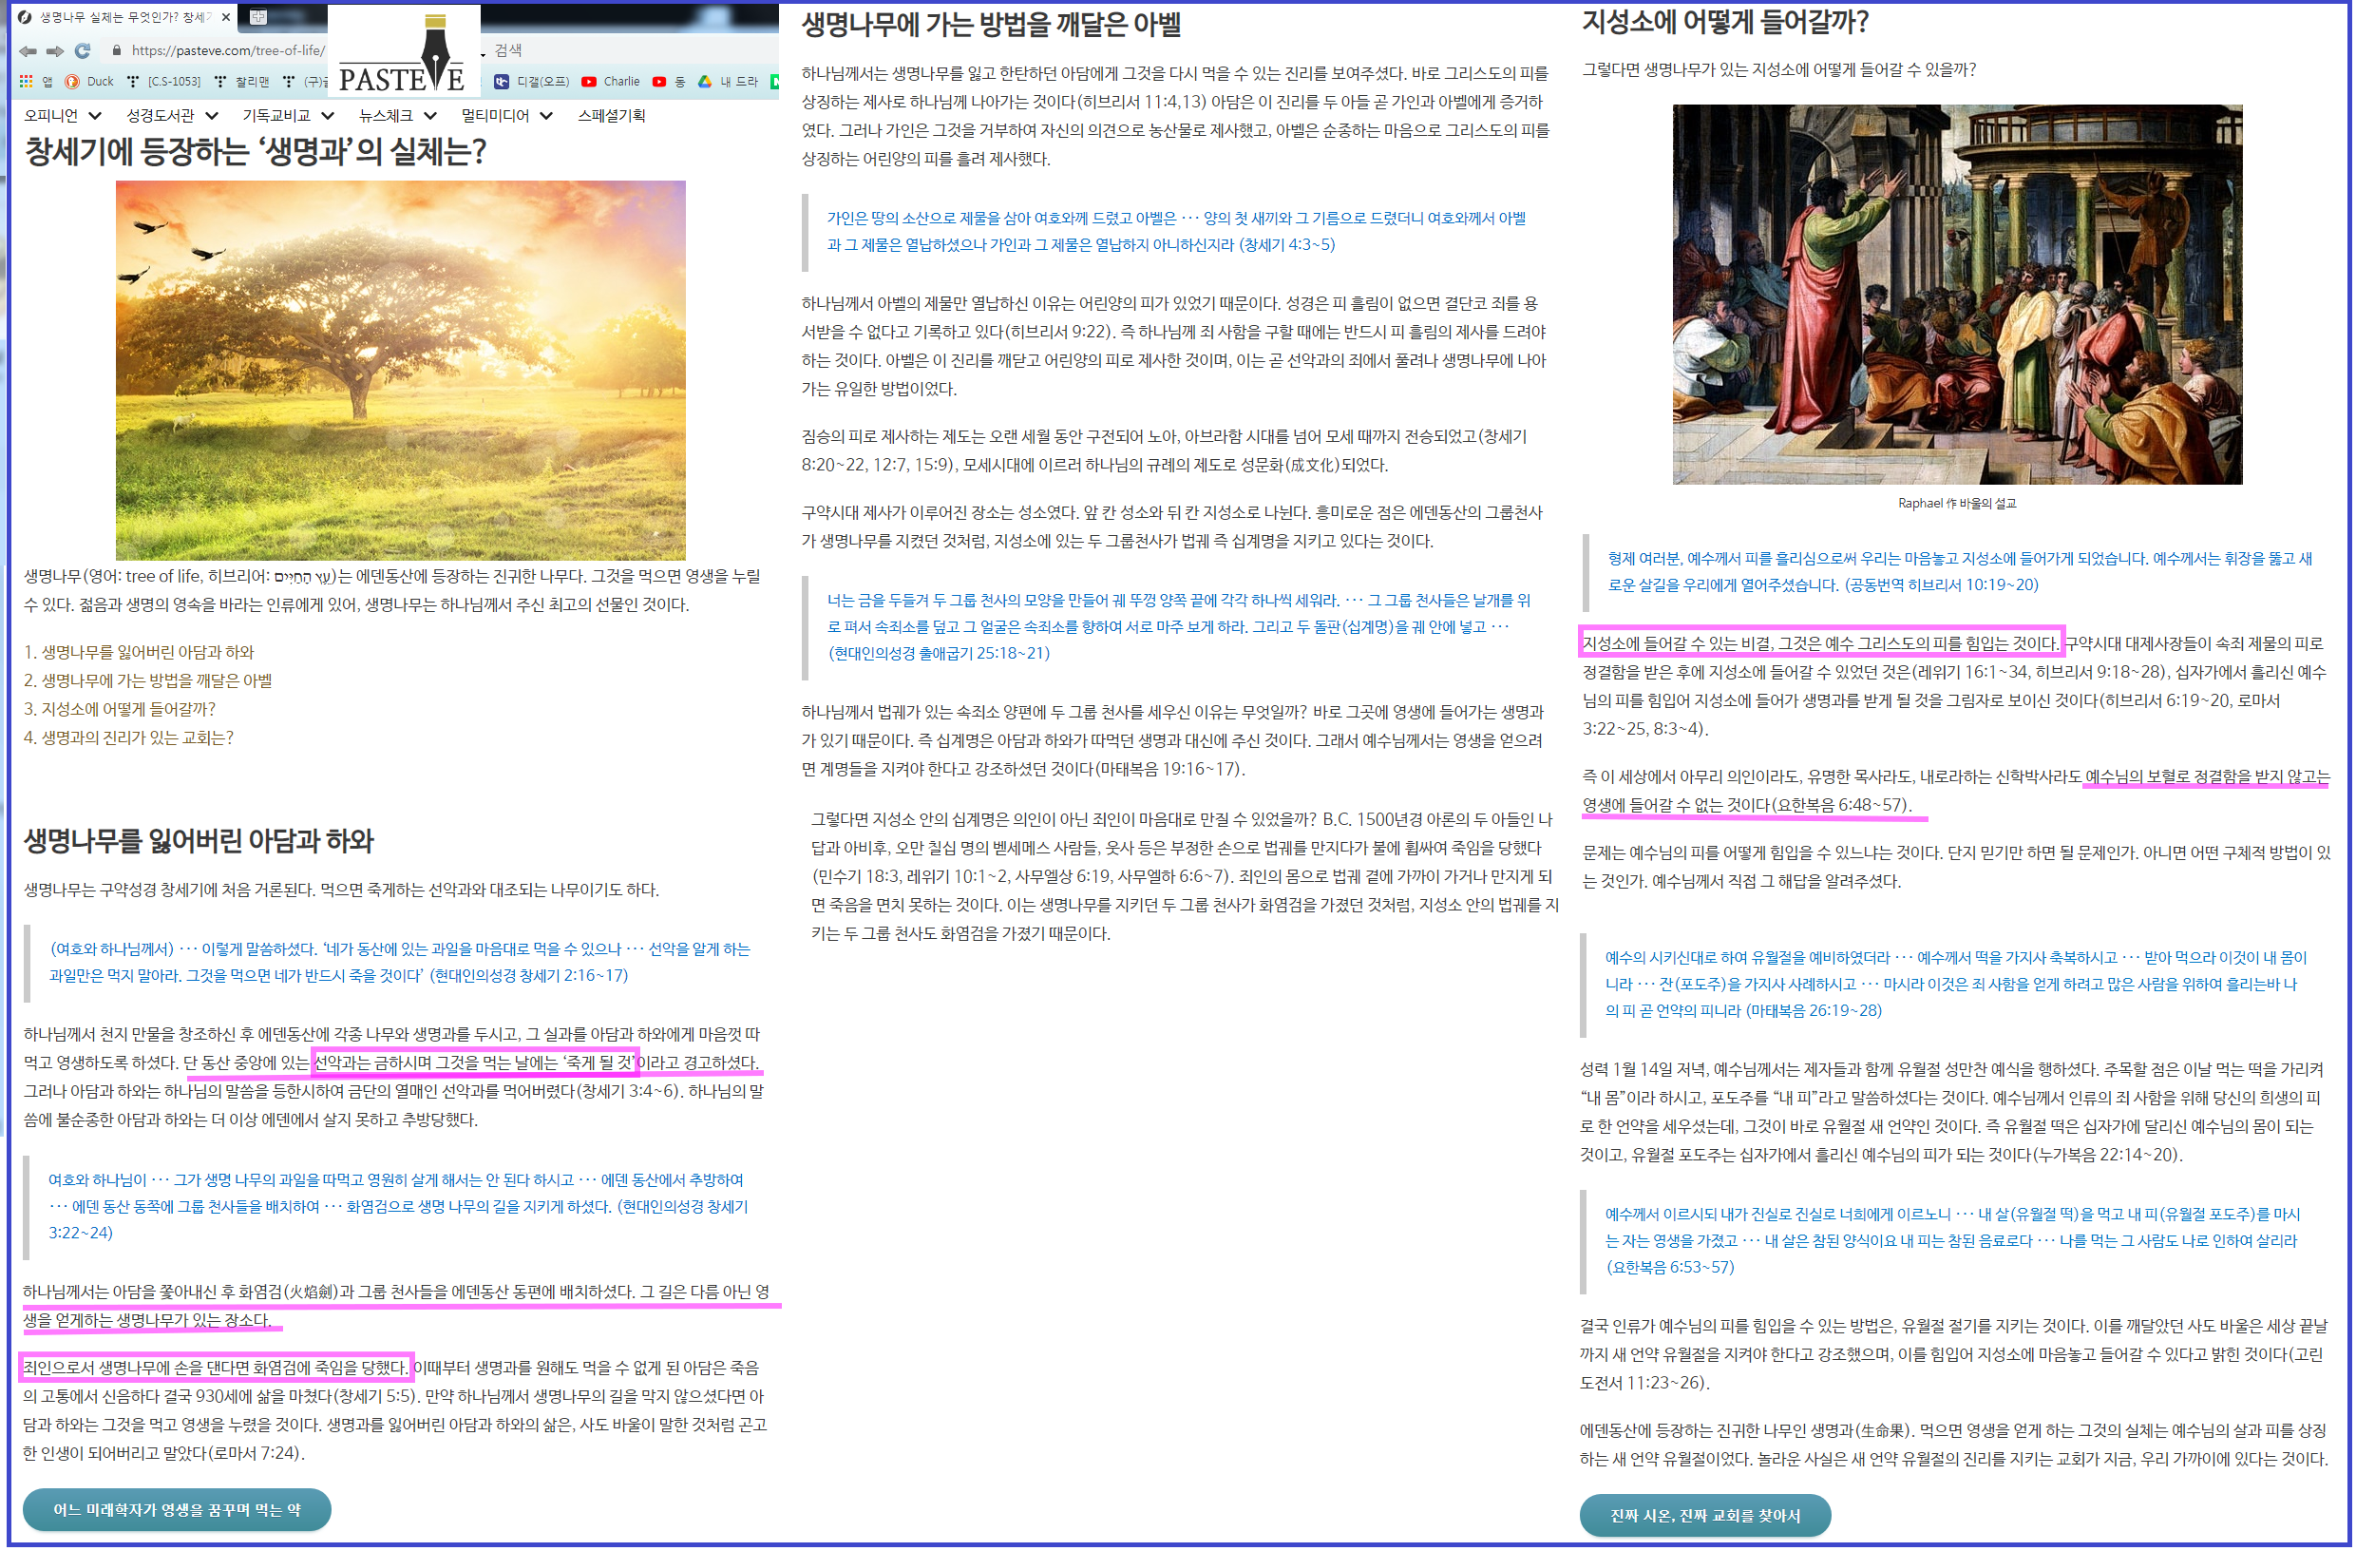
Task: Open the 디갤(오프) bookmark
Action: [x=532, y=81]
